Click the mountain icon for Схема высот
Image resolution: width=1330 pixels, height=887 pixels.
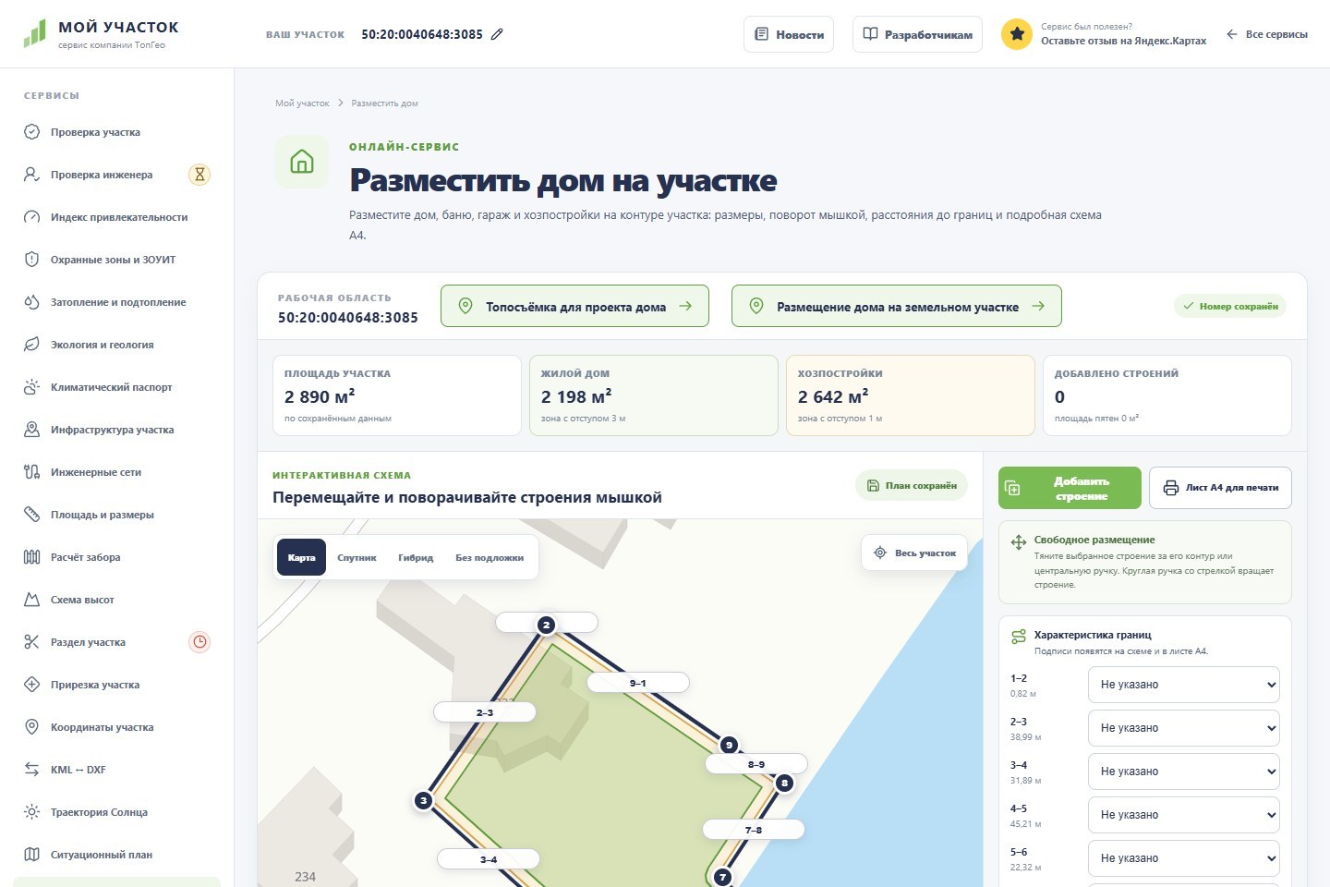31,600
